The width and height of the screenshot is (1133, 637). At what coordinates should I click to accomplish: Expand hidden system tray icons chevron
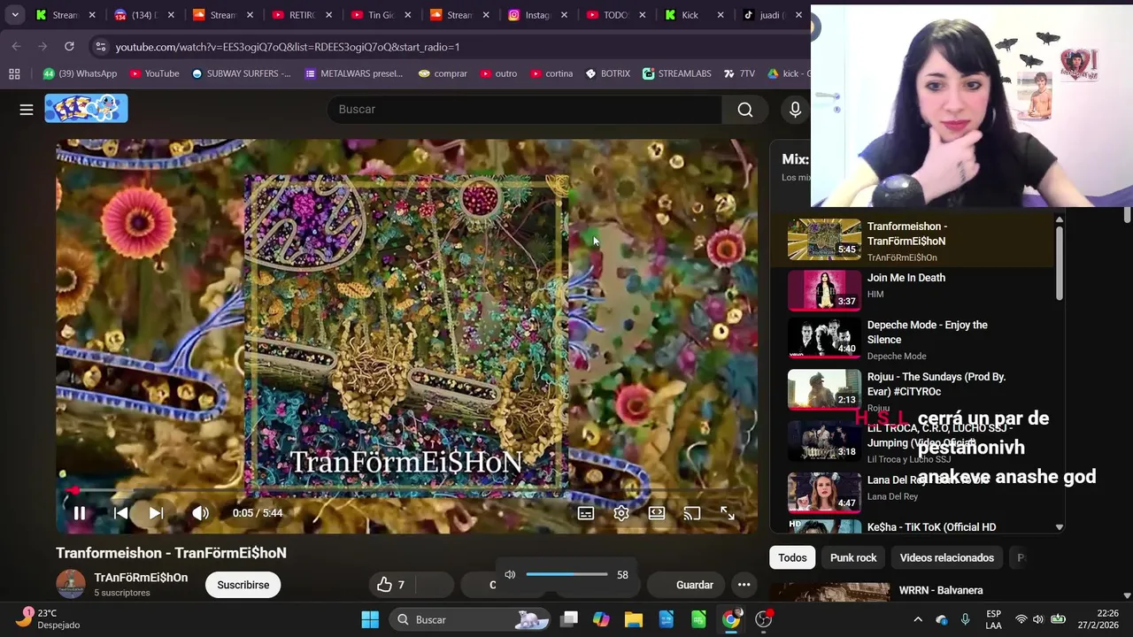coord(918,619)
